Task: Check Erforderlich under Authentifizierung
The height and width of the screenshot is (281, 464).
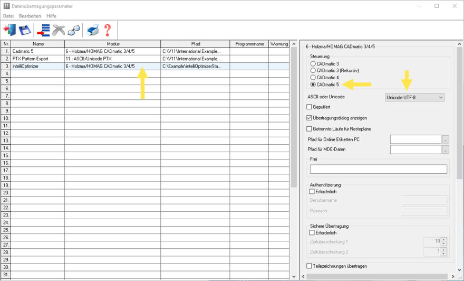Action: (x=312, y=192)
